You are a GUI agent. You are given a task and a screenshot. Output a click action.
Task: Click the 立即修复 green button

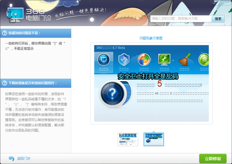point(213,159)
